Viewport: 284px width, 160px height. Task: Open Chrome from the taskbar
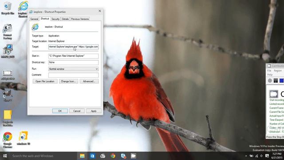pyautogui.click(x=113, y=156)
